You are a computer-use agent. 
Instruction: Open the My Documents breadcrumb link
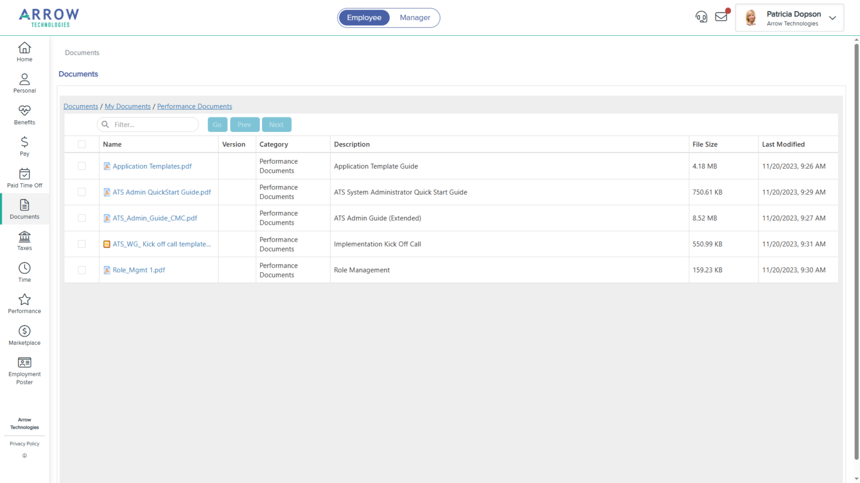point(127,106)
